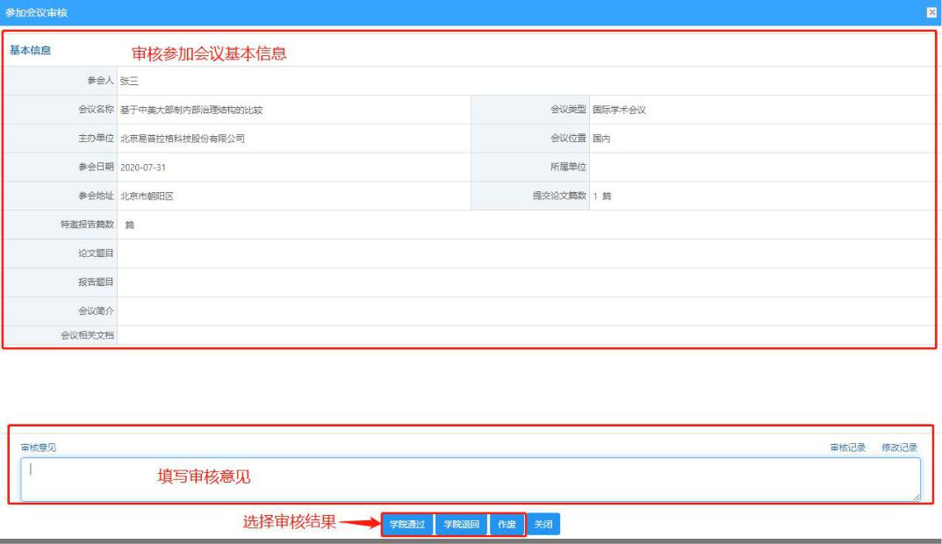Image resolution: width=942 pixels, height=544 pixels.
Task: Select the 会议类型 value 国际学术会议
Action: tap(619, 110)
